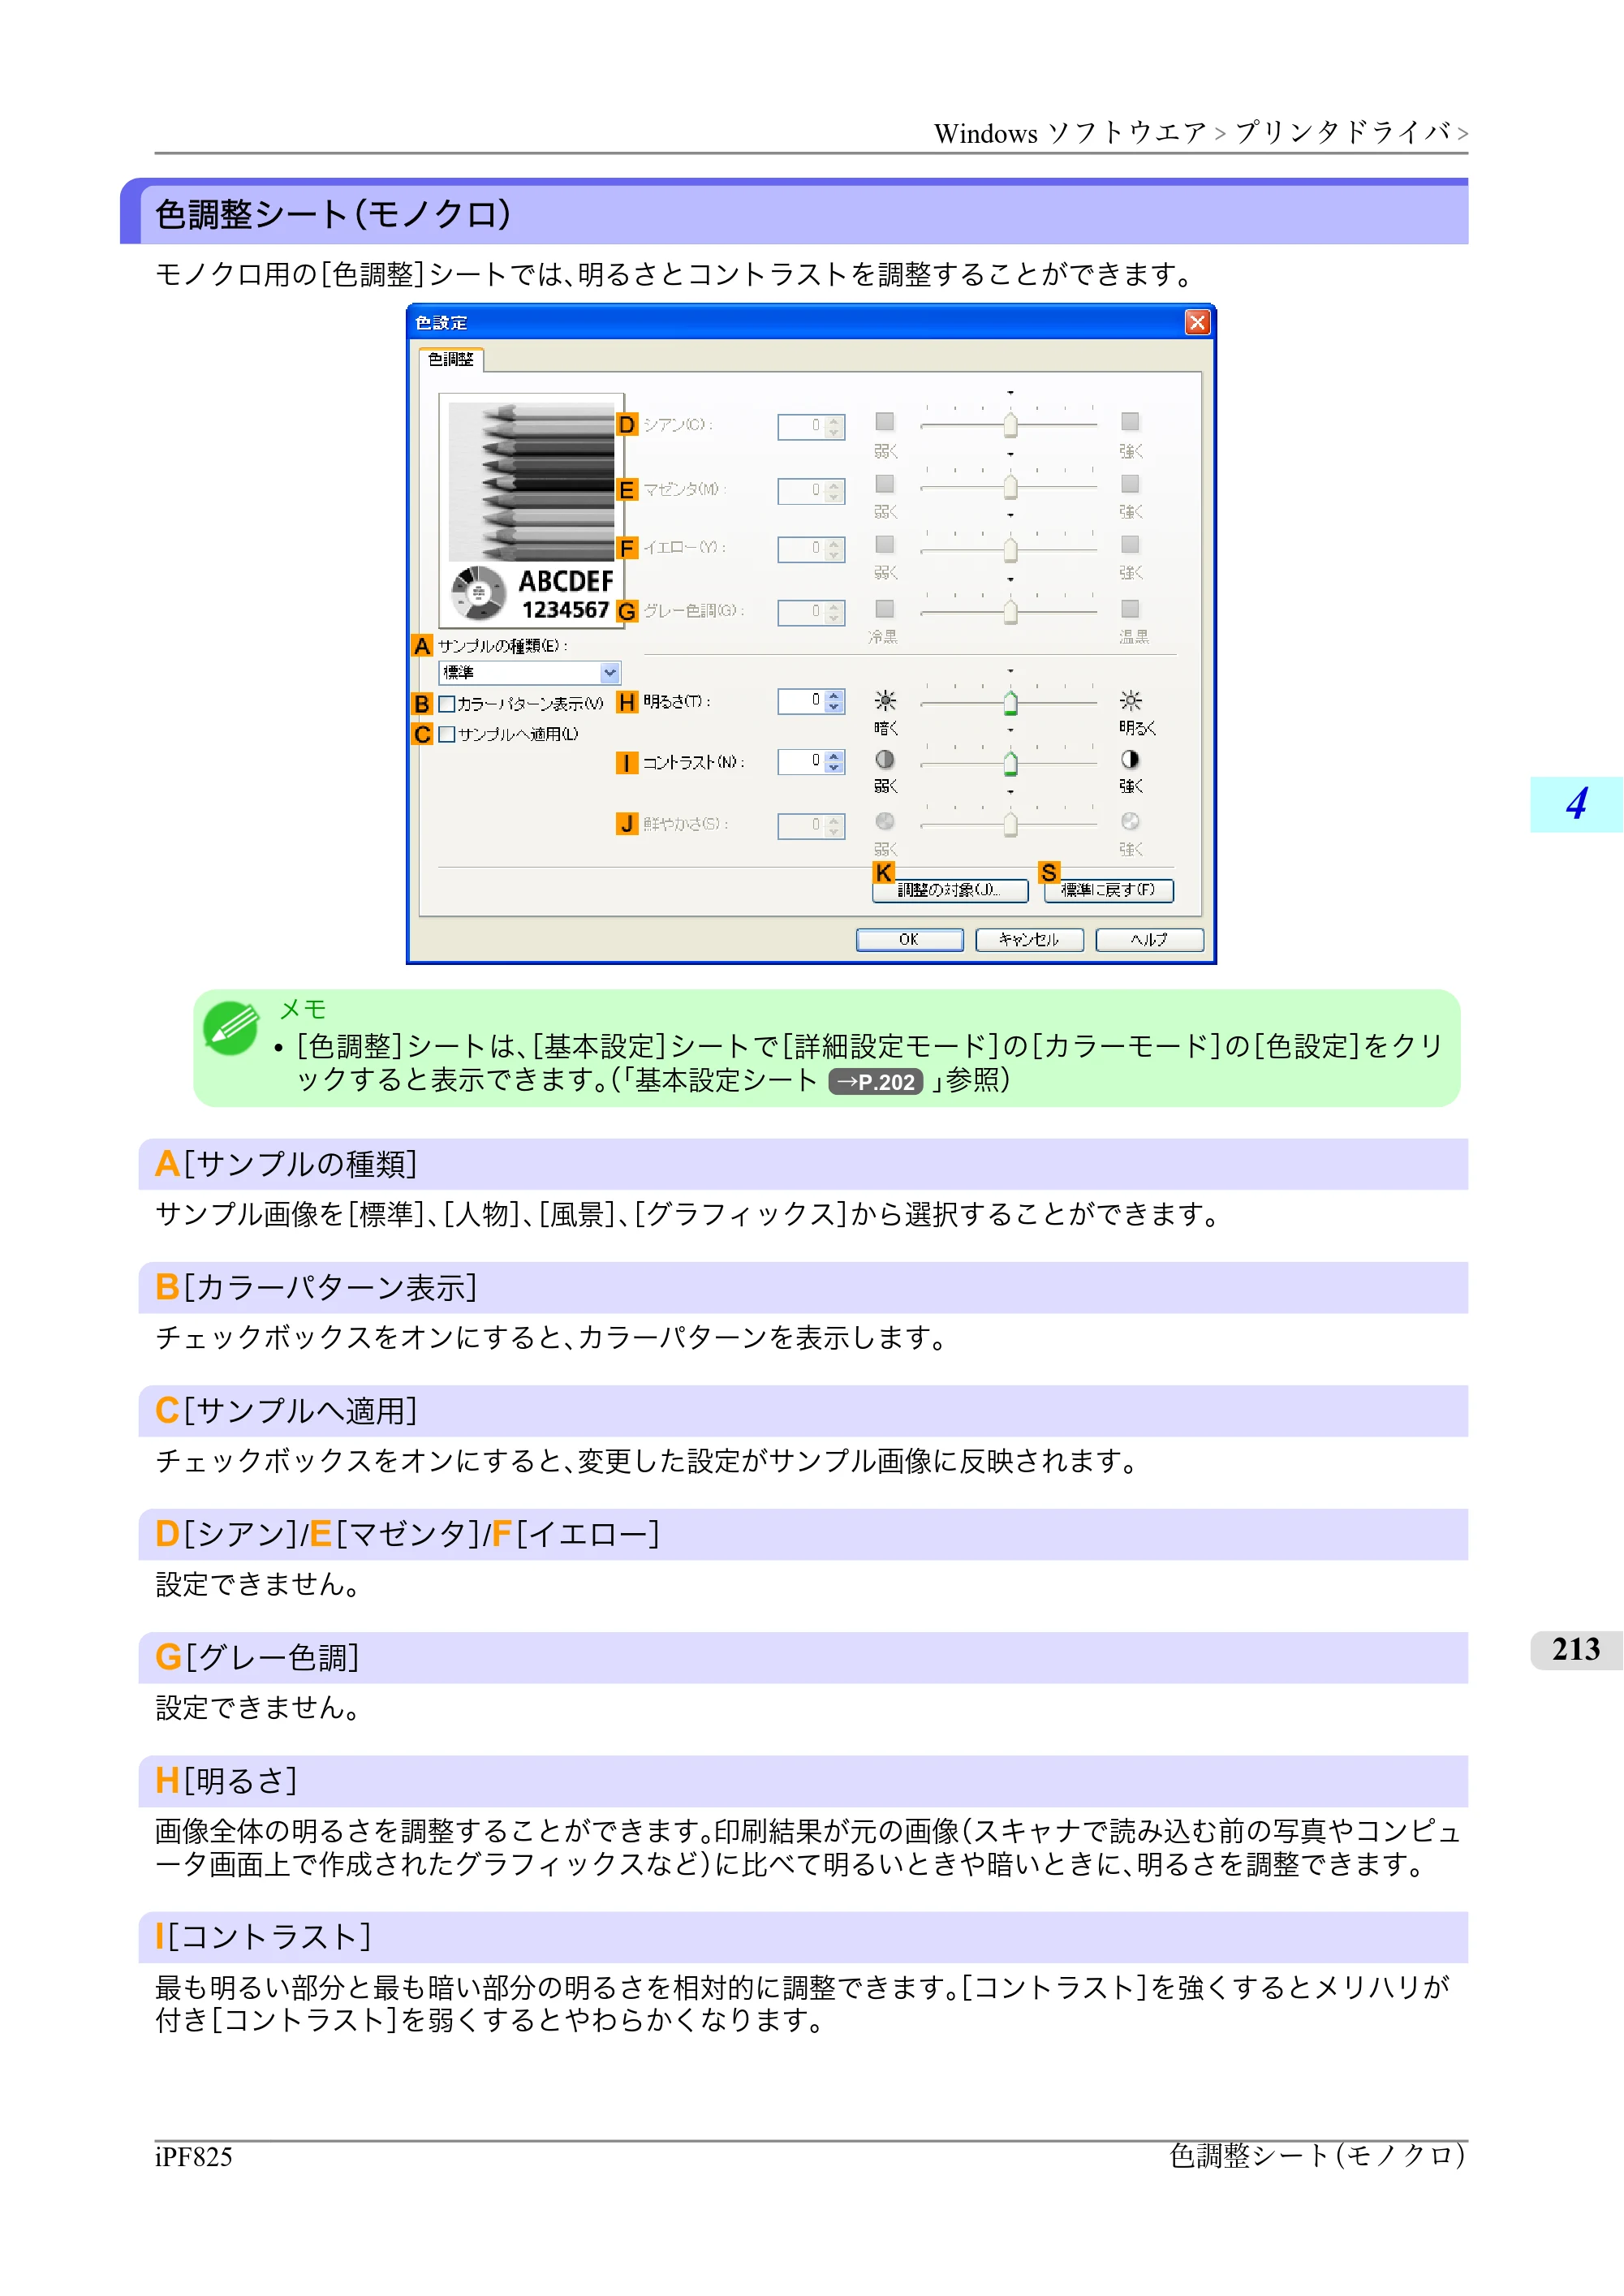Viewport: 1624px width, 2296px height.
Task: Click the 調整の対象 button
Action: pyautogui.click(x=949, y=891)
